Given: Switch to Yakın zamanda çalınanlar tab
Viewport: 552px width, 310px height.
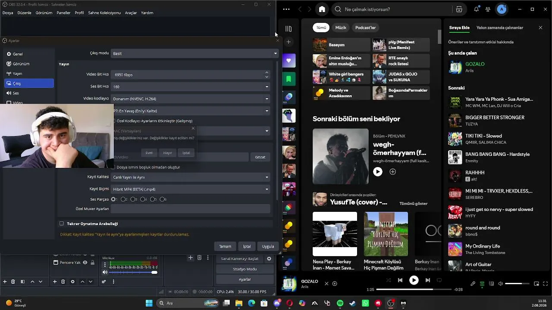Looking at the screenshot, I should (499, 28).
